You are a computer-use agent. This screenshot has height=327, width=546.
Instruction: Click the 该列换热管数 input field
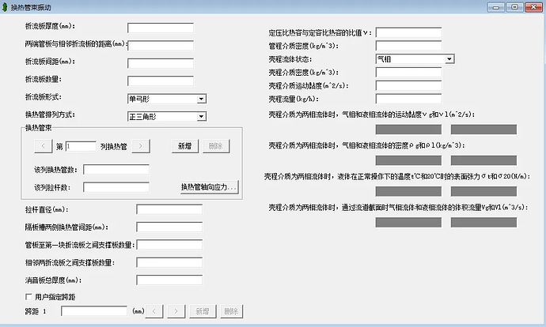[116, 170]
